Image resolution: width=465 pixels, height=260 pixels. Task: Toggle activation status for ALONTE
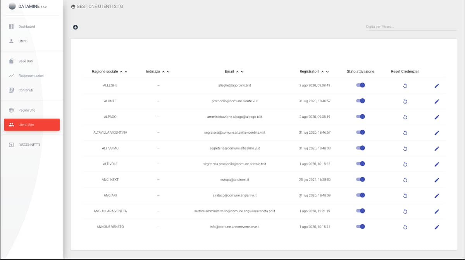tap(360, 101)
